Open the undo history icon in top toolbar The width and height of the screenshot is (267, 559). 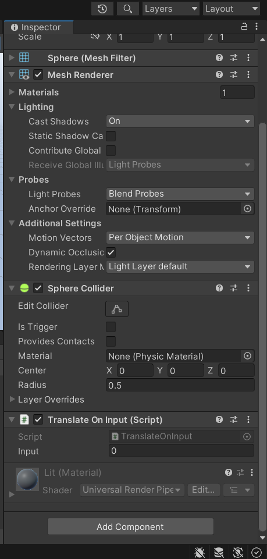(102, 9)
